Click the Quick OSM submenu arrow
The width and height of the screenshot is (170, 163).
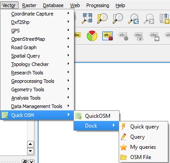tap(68, 115)
